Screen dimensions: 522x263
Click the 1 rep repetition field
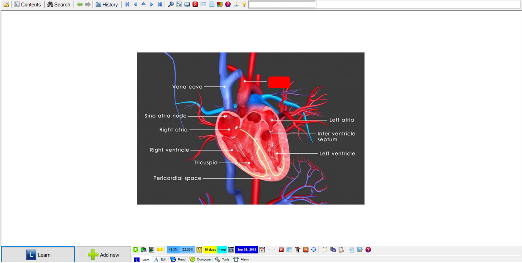(x=222, y=250)
